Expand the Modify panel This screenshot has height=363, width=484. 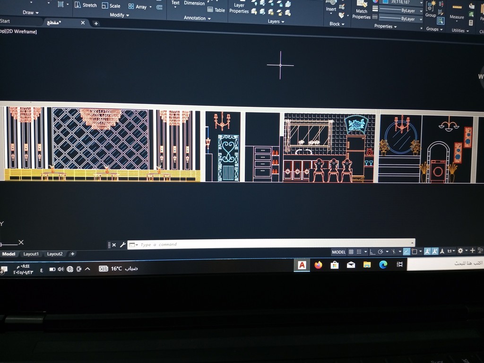tap(120, 15)
